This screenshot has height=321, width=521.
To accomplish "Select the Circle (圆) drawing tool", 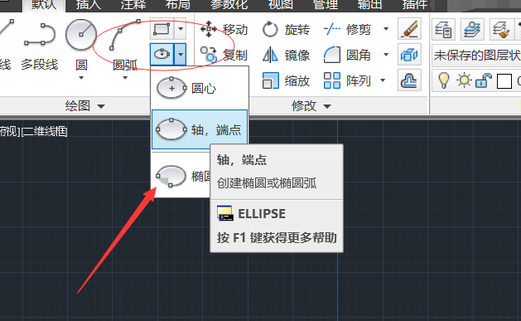I will pos(81,45).
